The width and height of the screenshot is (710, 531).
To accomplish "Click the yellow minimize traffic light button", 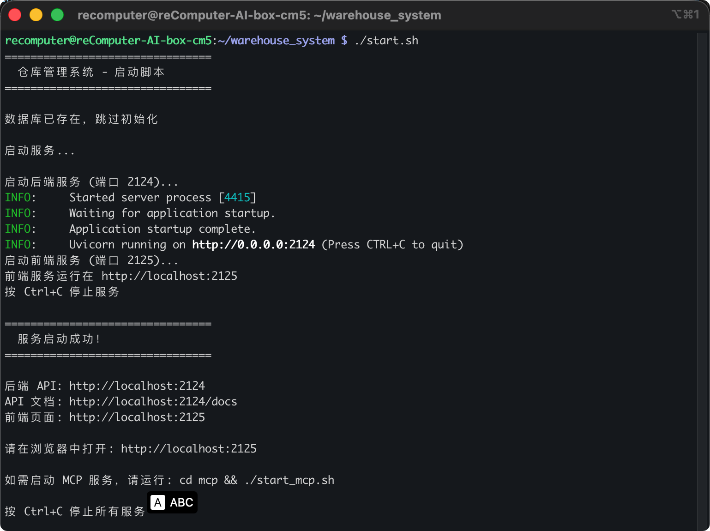I will (x=36, y=15).
